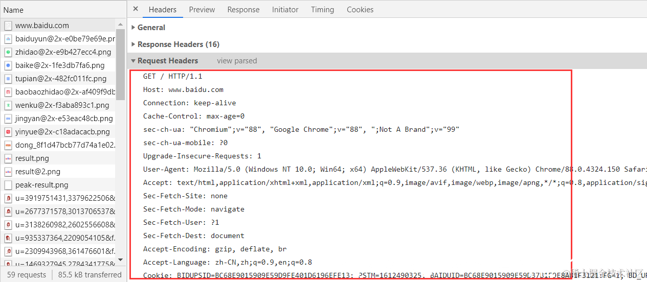Click thumbnail icon of jingyan@2x-e53eac48cb.png
This screenshot has width=647, height=282.
coord(8,119)
